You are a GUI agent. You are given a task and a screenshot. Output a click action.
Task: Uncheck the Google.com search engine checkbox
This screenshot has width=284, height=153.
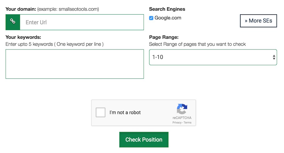coord(151,18)
